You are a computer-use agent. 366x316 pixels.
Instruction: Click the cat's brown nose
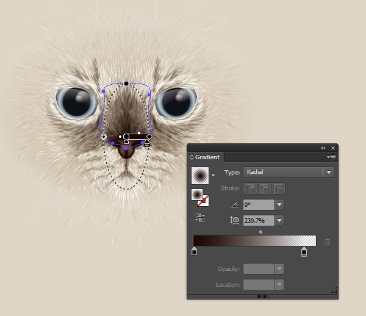click(x=126, y=151)
